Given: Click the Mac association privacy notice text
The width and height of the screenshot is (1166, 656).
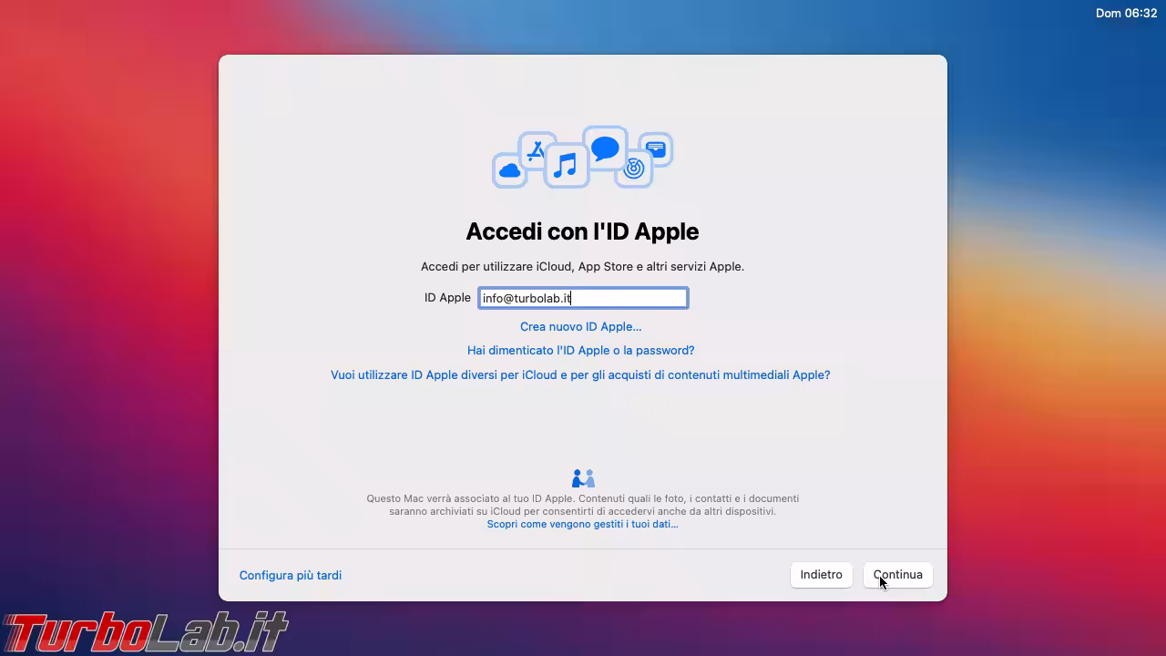Looking at the screenshot, I should [x=582, y=505].
